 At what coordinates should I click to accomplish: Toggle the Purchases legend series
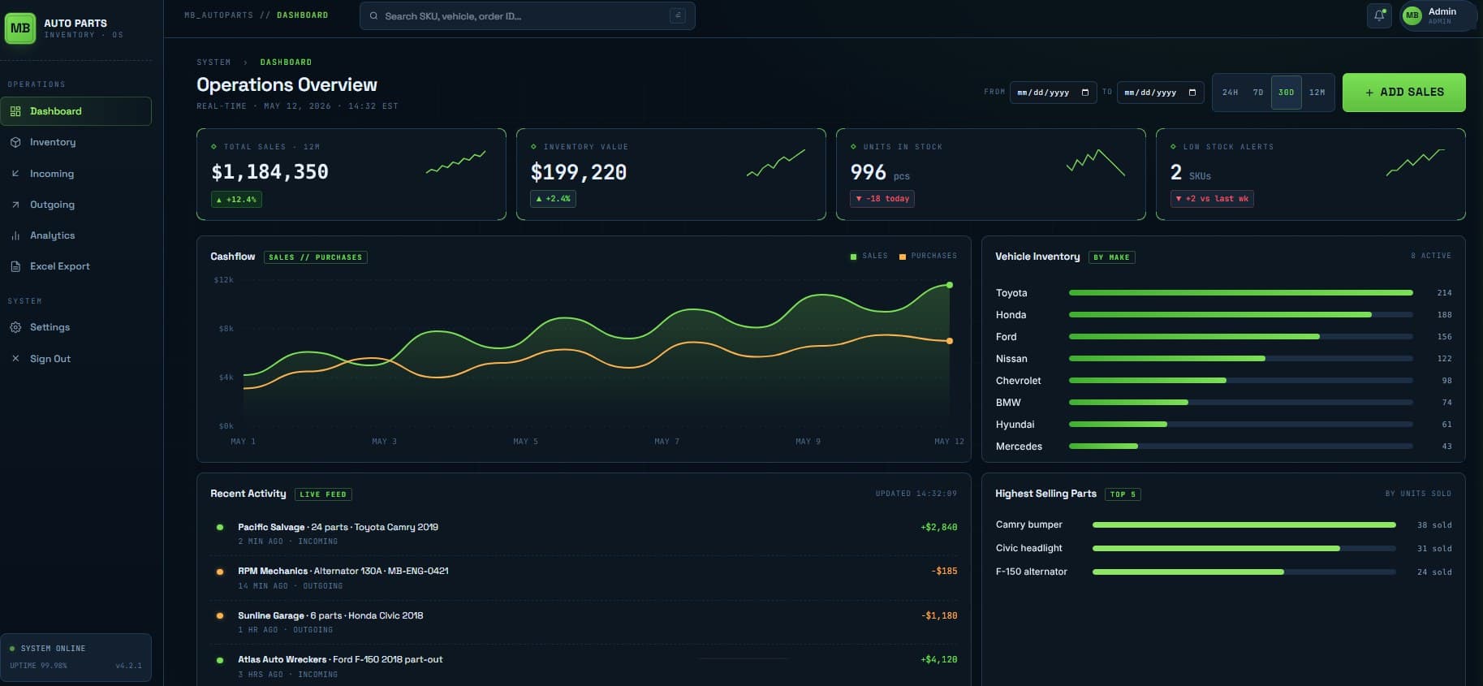coord(928,257)
